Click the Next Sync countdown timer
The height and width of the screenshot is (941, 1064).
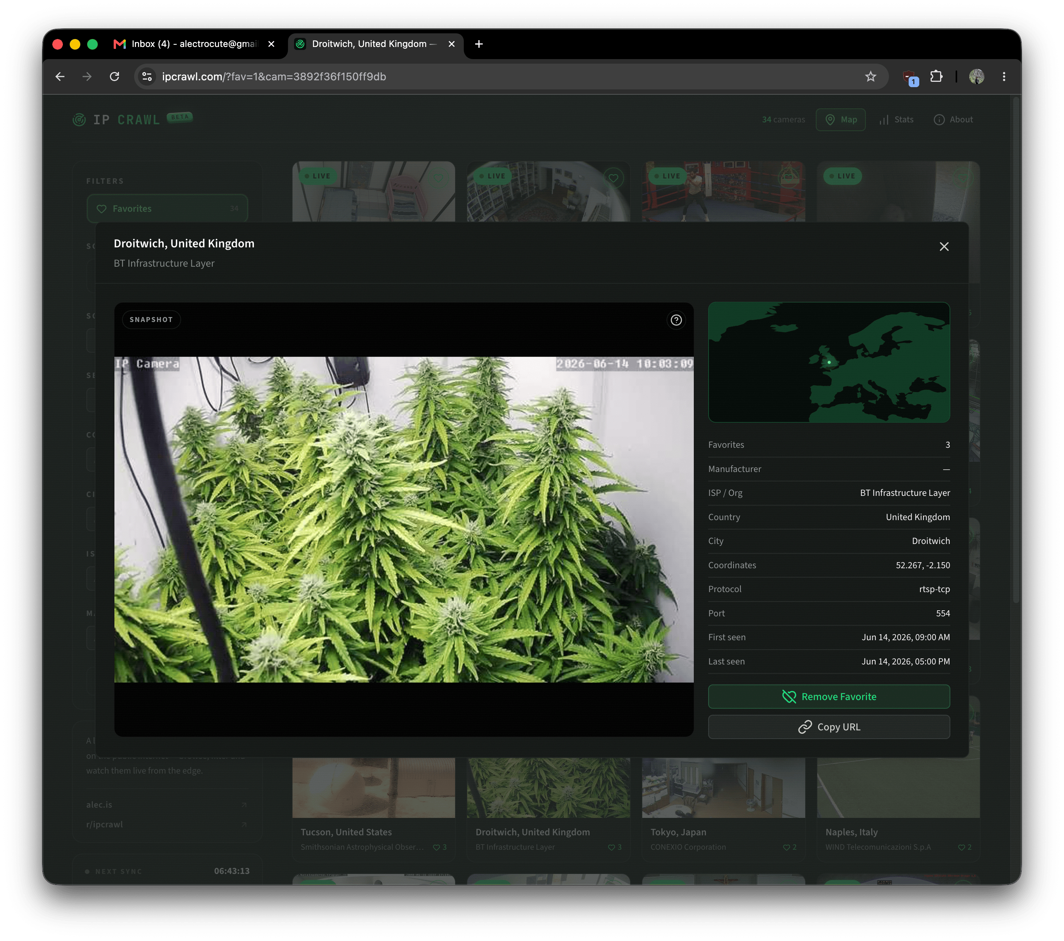232,871
